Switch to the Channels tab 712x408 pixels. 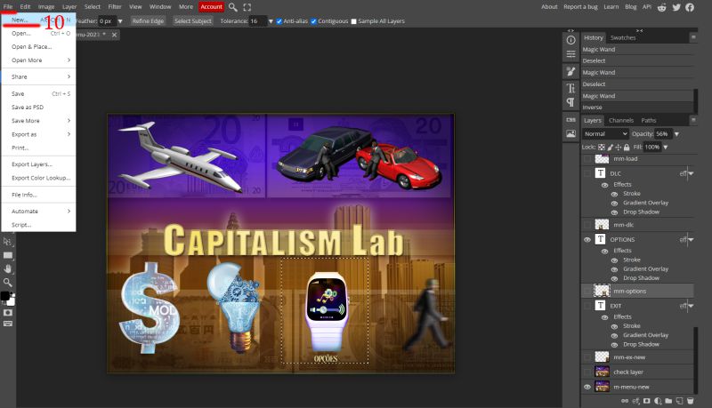620,121
